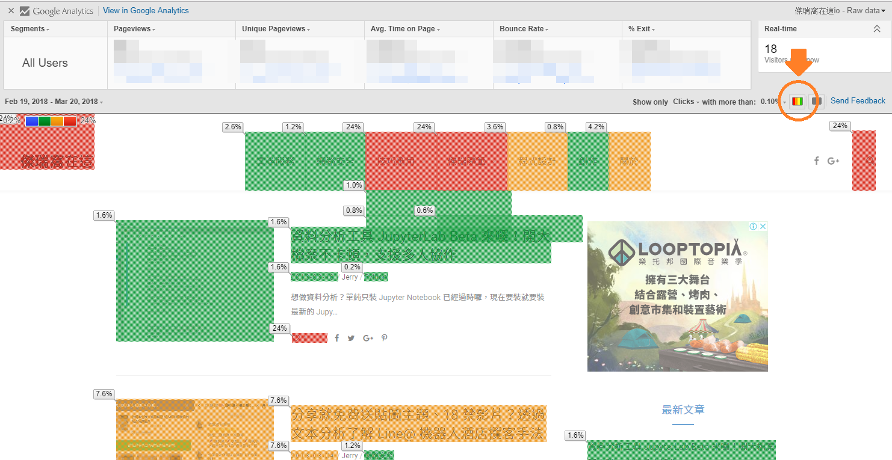Image resolution: width=892 pixels, height=460 pixels.
Task: Open the 關於 navigation menu item
Action: coord(629,161)
